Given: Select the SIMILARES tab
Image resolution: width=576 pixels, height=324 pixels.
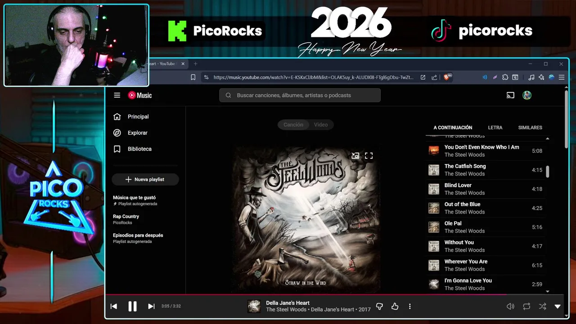Looking at the screenshot, I should 530,128.
